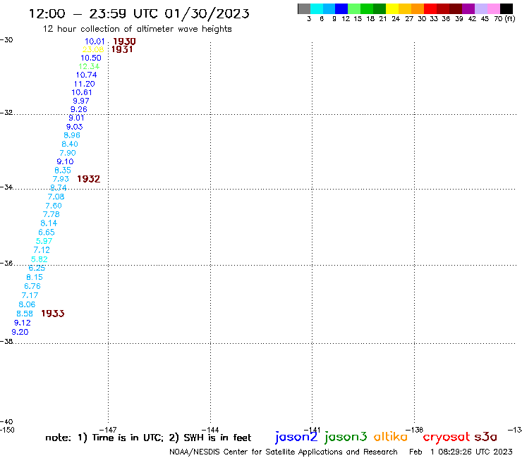This screenshot has height=458, width=522.
Task: Click the wave height value 8.40
Action: (70, 144)
